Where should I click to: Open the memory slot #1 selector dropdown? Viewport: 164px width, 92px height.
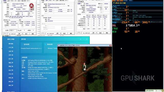click(x=81, y=4)
